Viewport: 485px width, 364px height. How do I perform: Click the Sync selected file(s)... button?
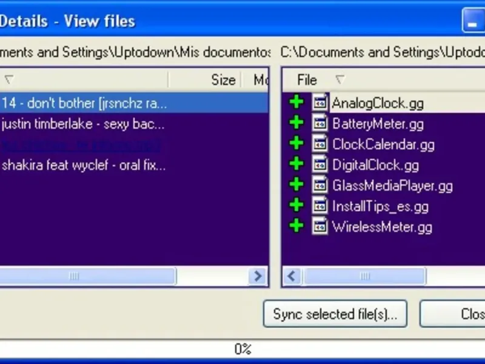pos(335,314)
